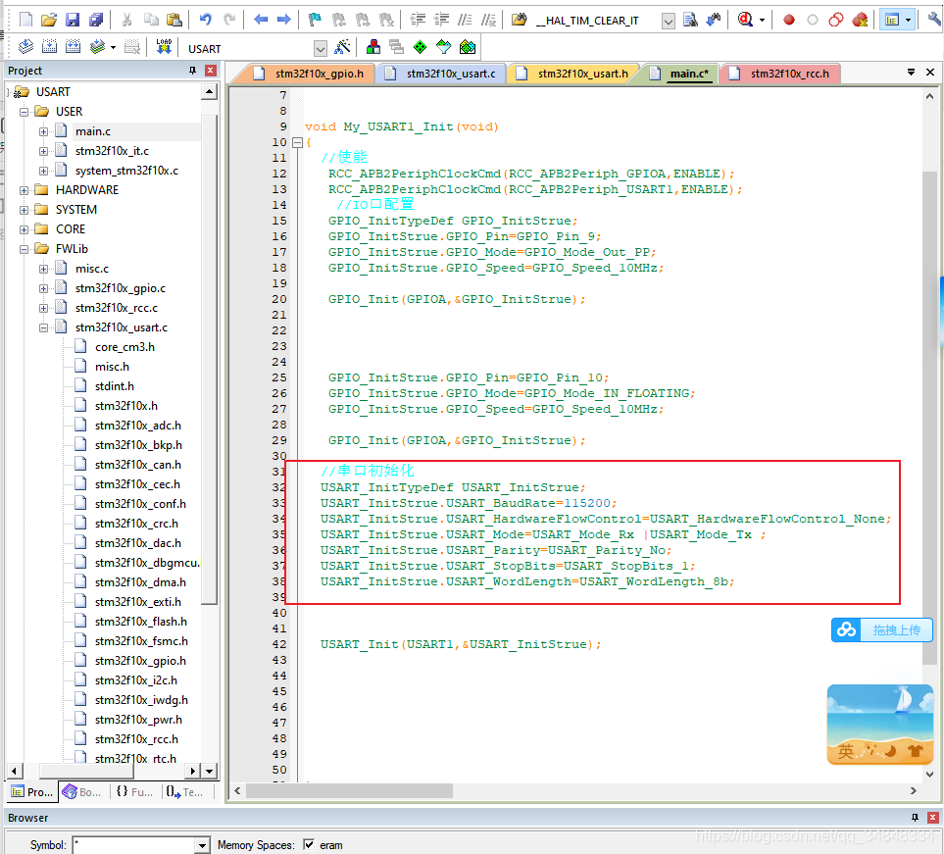944x854 pixels.
Task: Collapse the USER folder
Action: pos(25,112)
